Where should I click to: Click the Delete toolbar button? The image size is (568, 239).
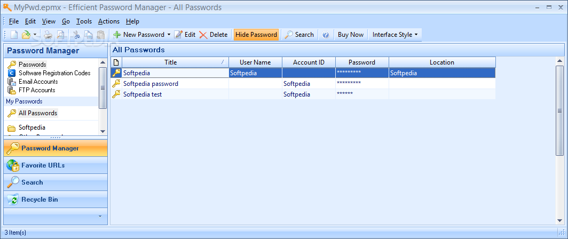click(x=214, y=35)
